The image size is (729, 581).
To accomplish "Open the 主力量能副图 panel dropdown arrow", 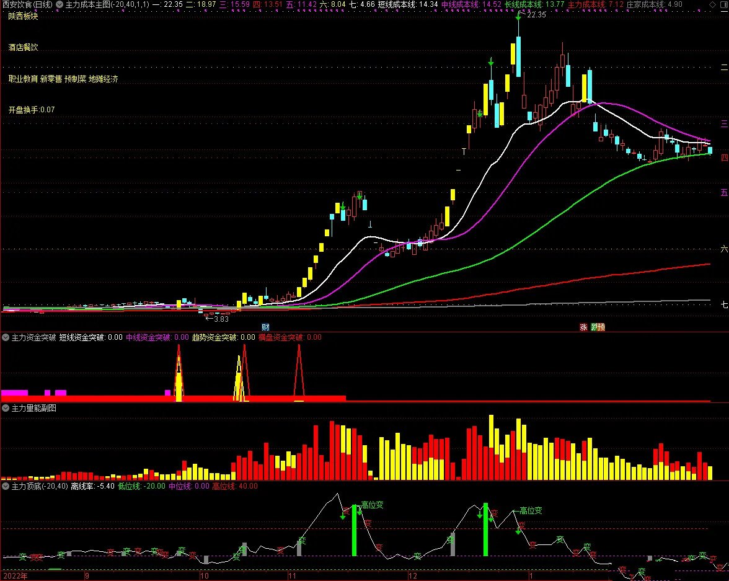I will point(6,408).
